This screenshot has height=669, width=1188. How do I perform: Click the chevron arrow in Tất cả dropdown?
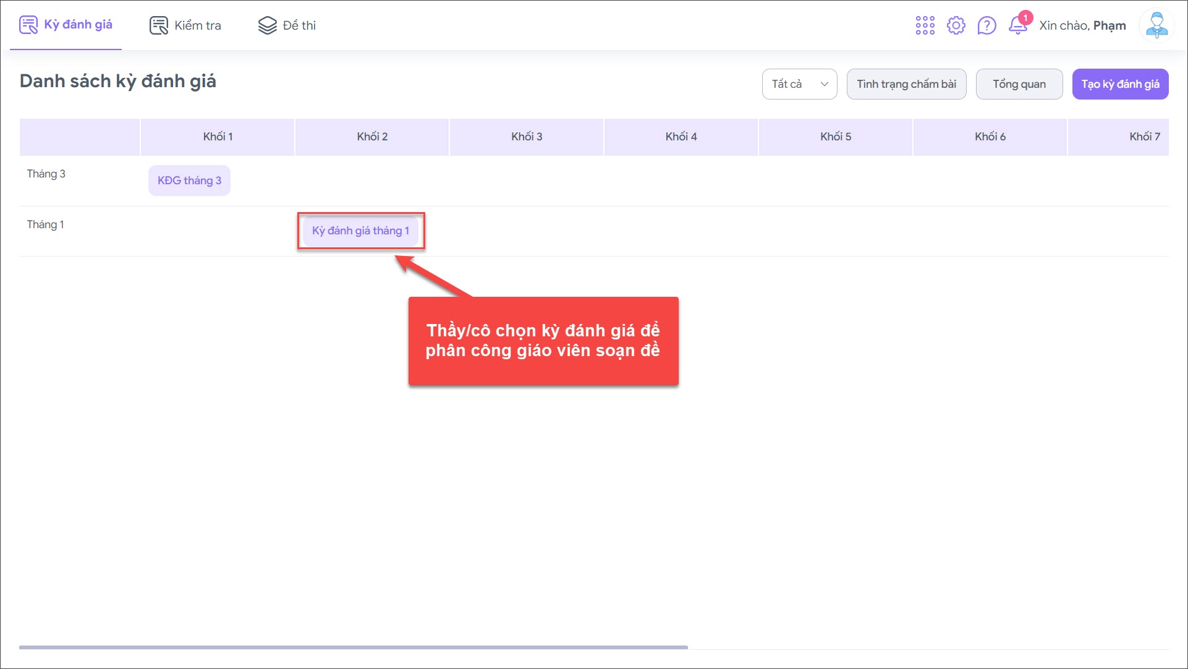tap(824, 84)
